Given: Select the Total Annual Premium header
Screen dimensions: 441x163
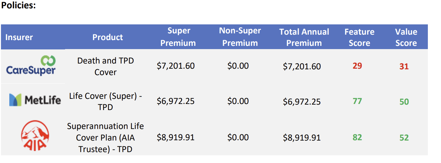Looking at the screenshot, I should [304, 37].
